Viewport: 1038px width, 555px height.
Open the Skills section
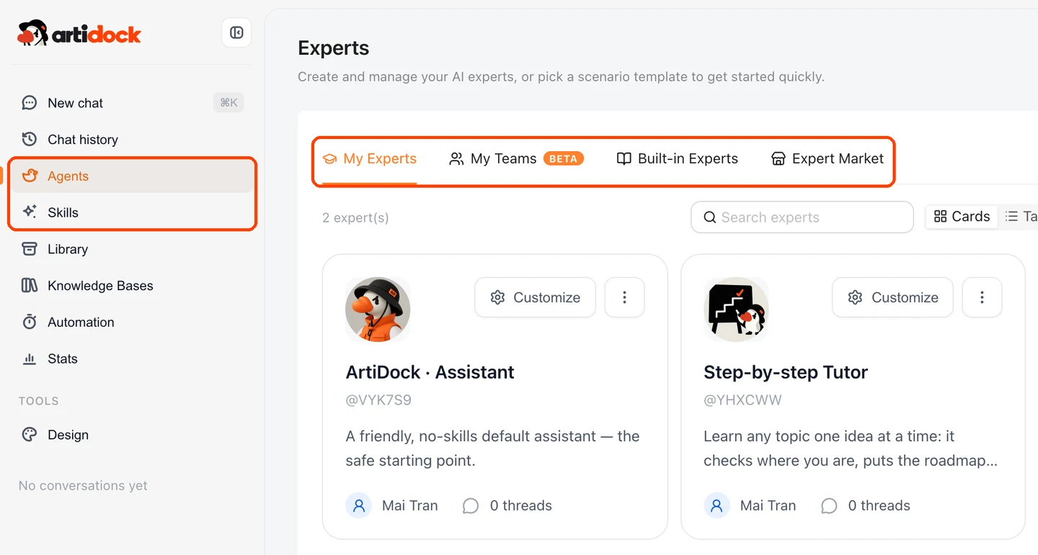[131, 212]
